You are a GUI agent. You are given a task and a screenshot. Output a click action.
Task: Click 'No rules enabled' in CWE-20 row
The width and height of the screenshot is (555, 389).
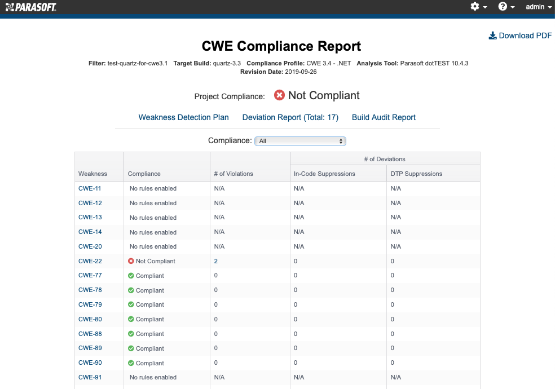click(153, 246)
